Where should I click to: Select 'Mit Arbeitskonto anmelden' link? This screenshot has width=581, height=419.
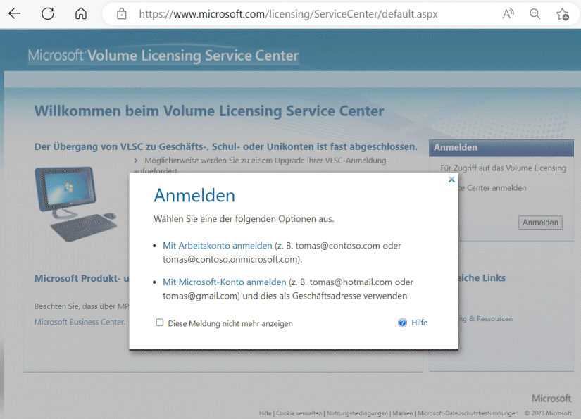[x=218, y=246]
